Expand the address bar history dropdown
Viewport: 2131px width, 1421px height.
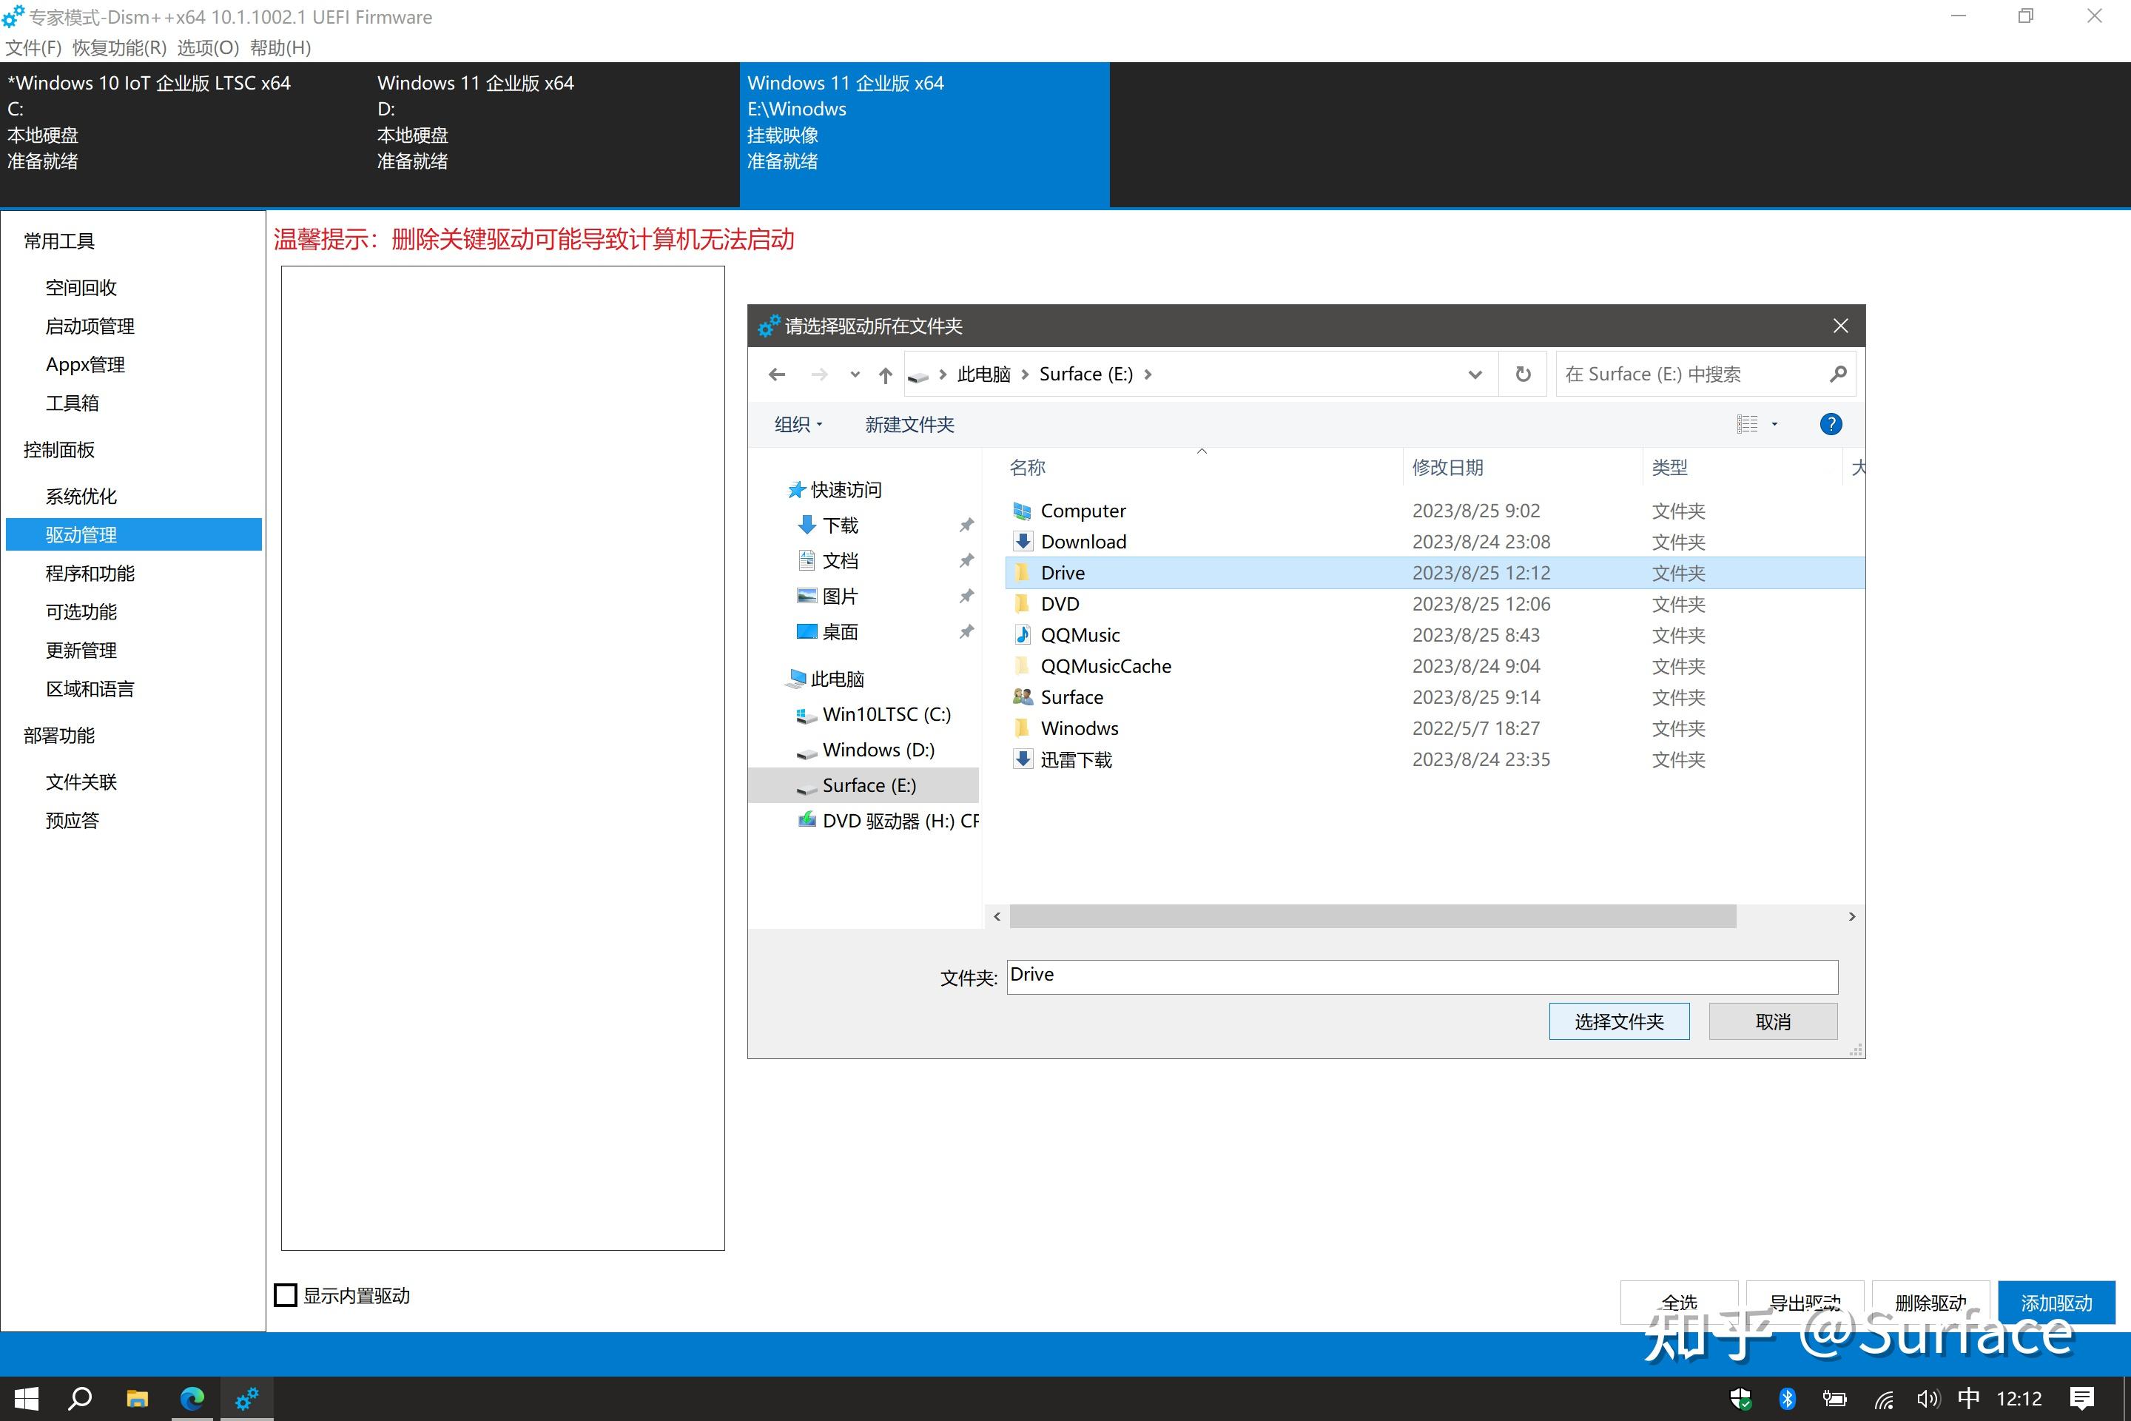pyautogui.click(x=1474, y=374)
